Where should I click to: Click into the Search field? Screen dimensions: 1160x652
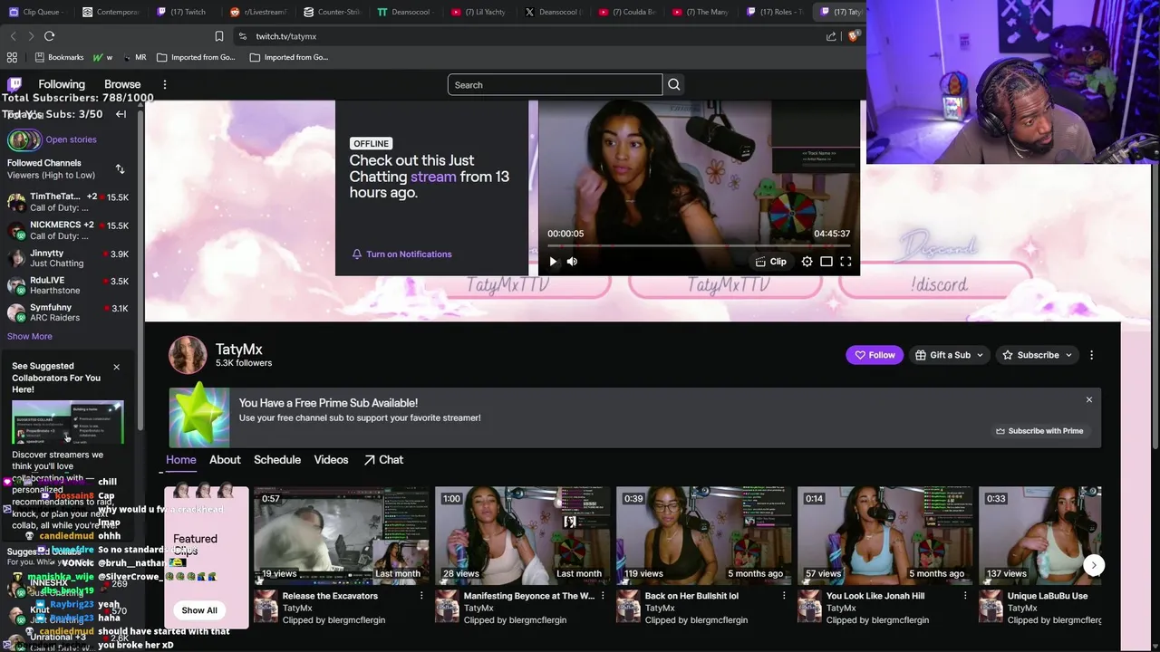click(555, 84)
